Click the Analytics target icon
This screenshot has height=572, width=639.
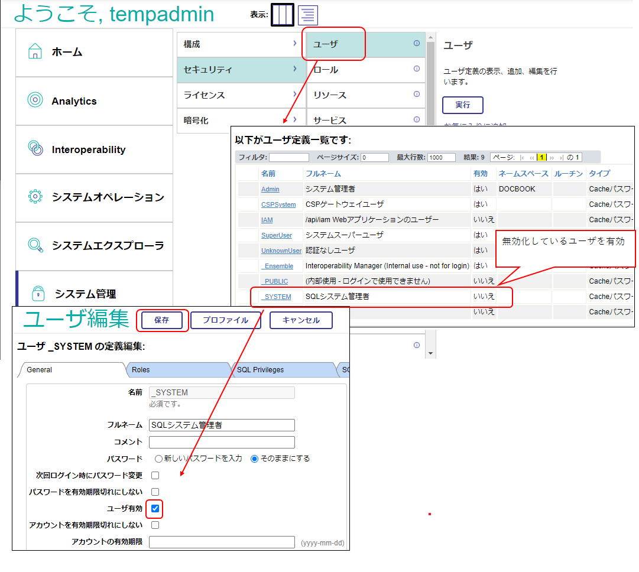pyautogui.click(x=35, y=100)
